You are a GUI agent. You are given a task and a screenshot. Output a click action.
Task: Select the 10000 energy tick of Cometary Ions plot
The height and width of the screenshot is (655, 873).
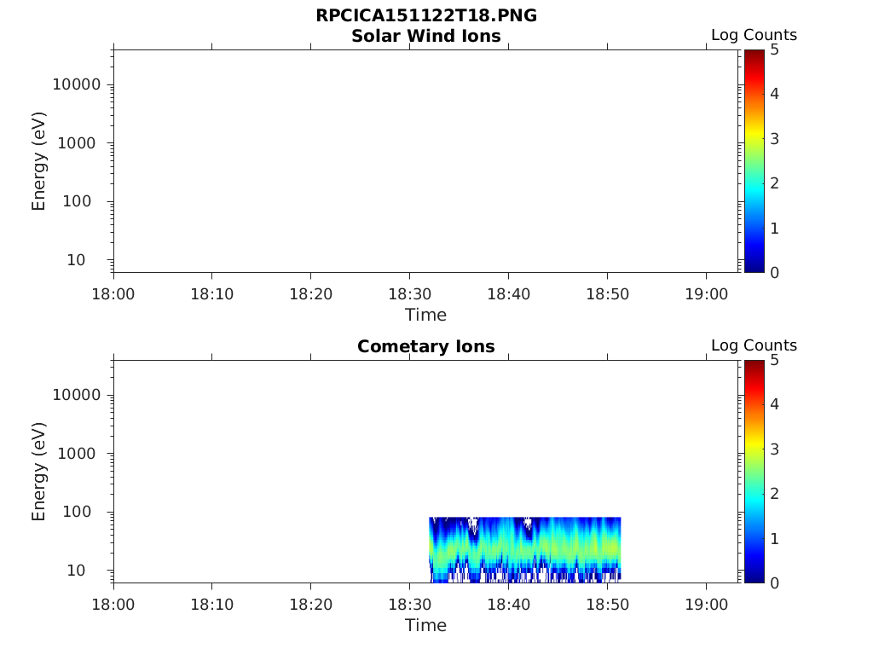77,395
